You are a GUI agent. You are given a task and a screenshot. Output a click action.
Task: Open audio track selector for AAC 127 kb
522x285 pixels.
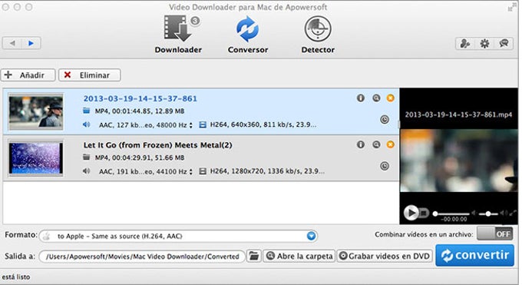(x=190, y=125)
